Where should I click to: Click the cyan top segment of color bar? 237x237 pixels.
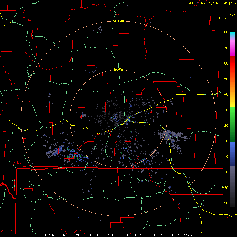(233, 35)
